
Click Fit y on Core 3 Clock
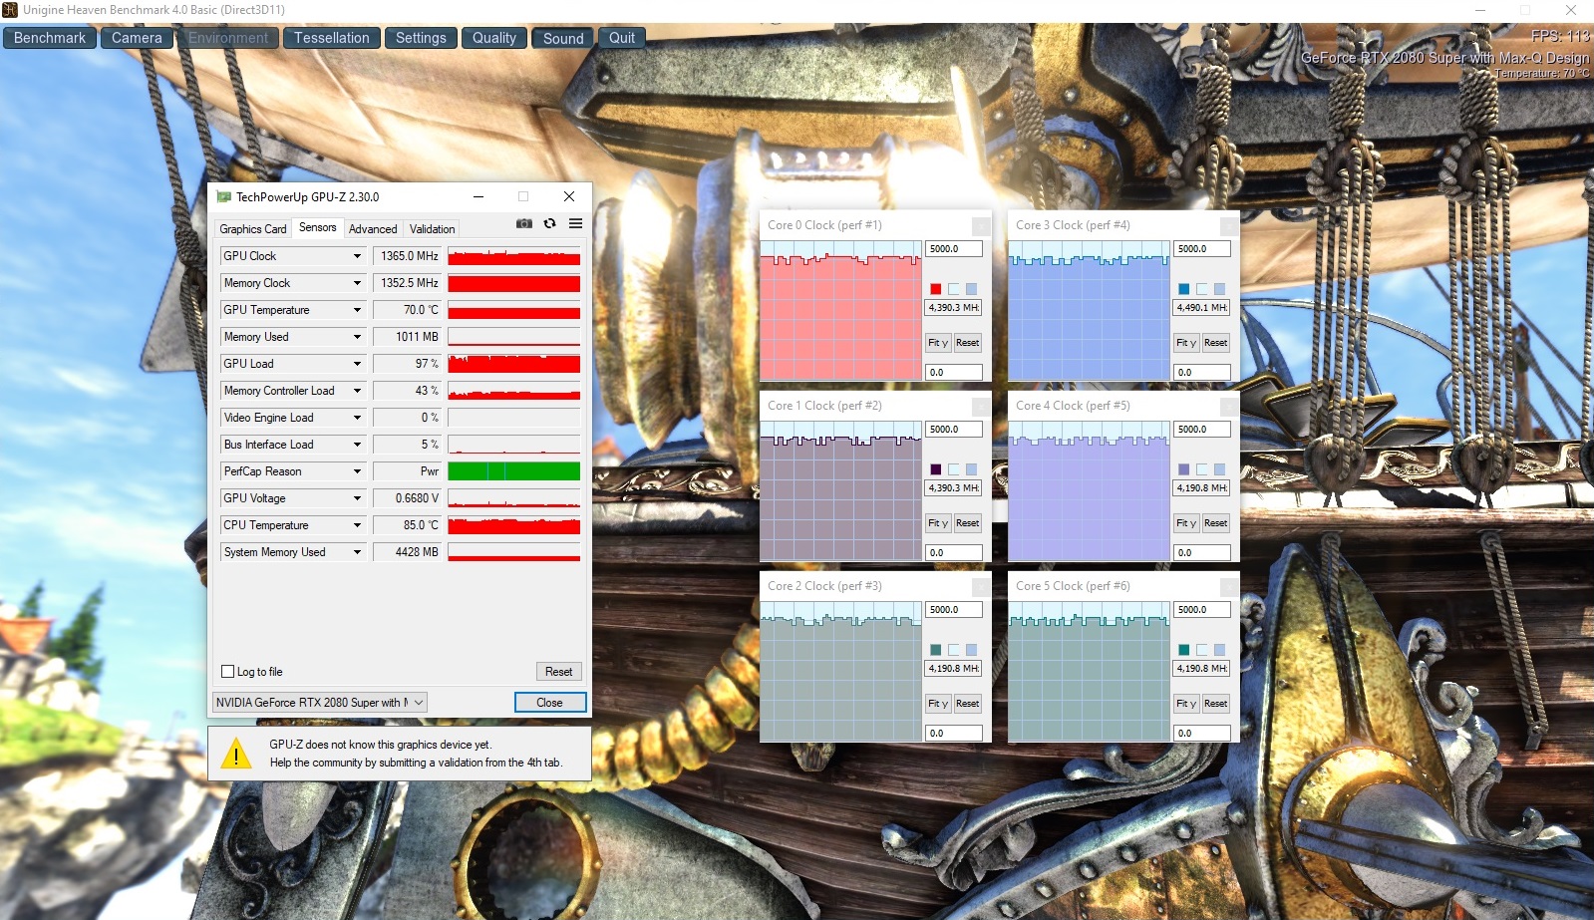[1186, 343]
